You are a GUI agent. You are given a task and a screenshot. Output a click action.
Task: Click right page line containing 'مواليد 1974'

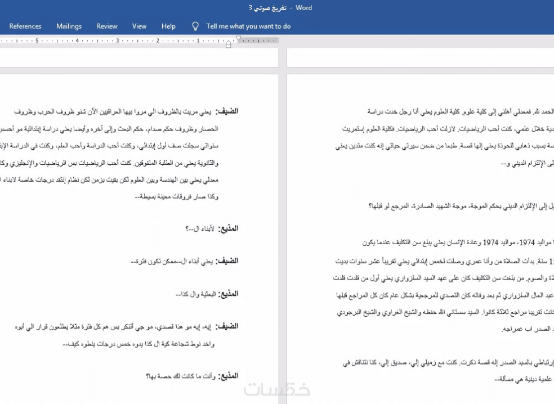(x=458, y=243)
